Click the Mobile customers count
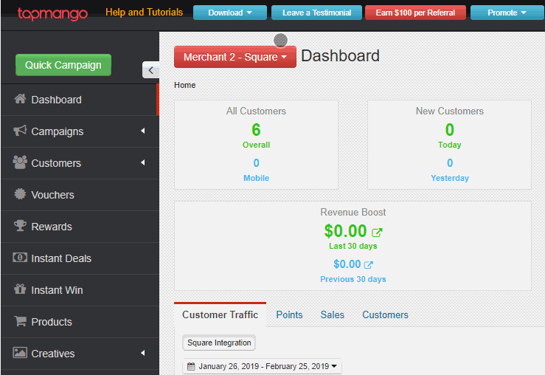The image size is (545, 375). 256,163
